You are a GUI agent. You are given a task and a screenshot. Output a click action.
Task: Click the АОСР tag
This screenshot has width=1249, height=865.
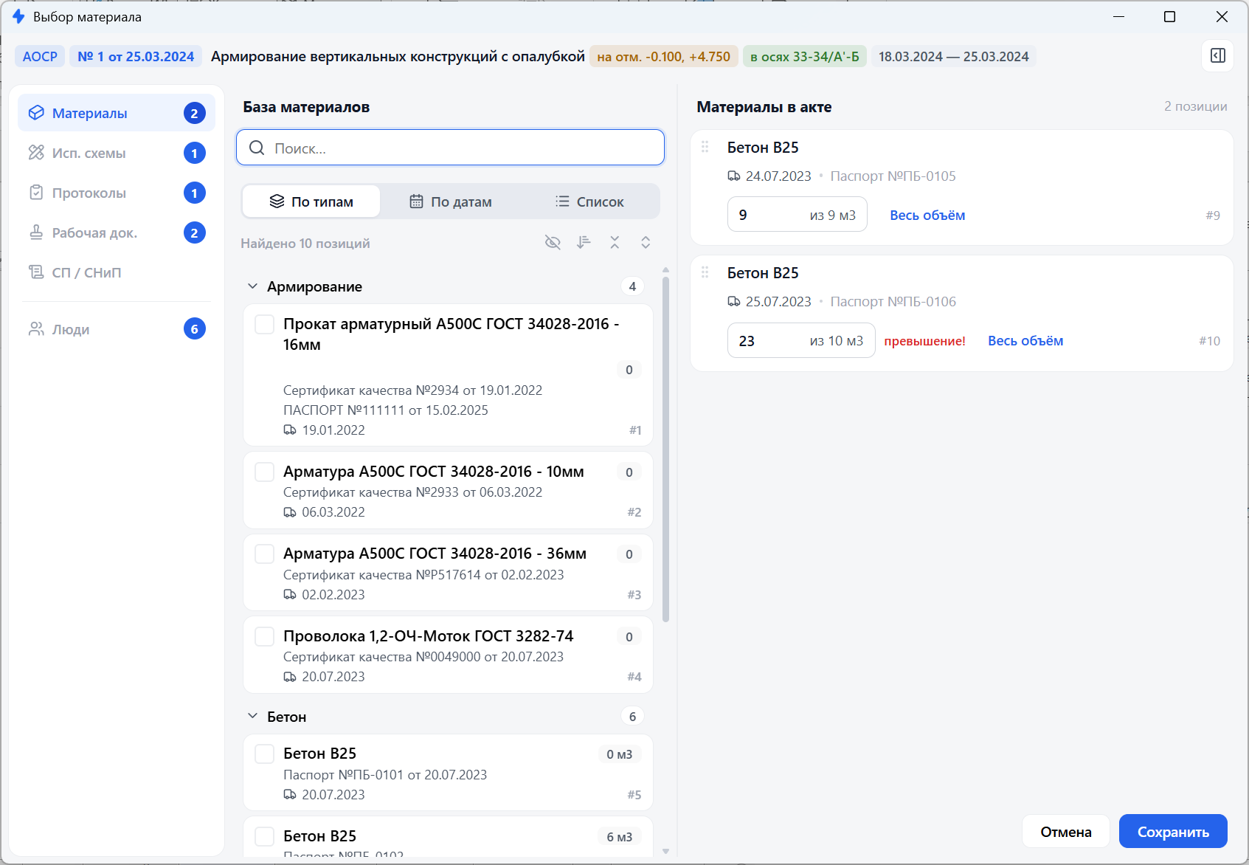40,57
